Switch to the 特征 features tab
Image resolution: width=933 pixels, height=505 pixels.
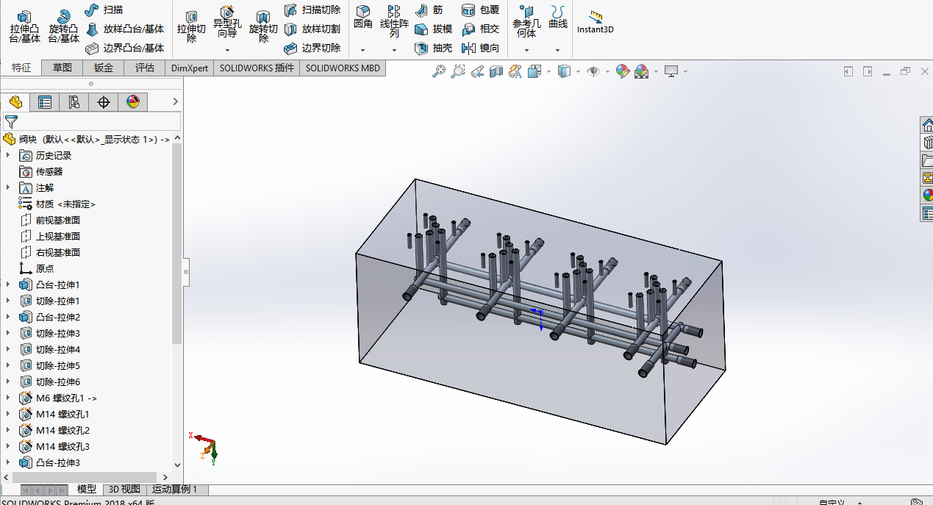click(x=21, y=68)
